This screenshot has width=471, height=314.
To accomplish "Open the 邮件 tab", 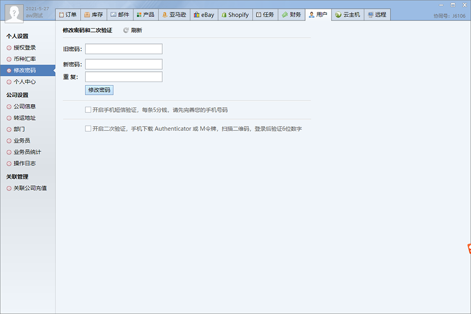I will click(119, 15).
